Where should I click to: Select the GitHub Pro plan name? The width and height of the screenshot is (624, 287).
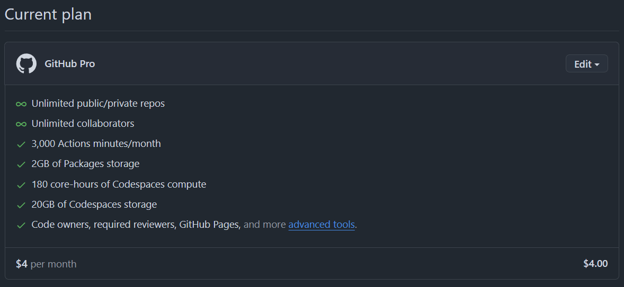tap(70, 63)
